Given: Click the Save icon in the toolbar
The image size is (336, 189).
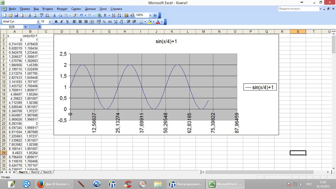Looking at the screenshot, I should pyautogui.click(x=16, y=15).
